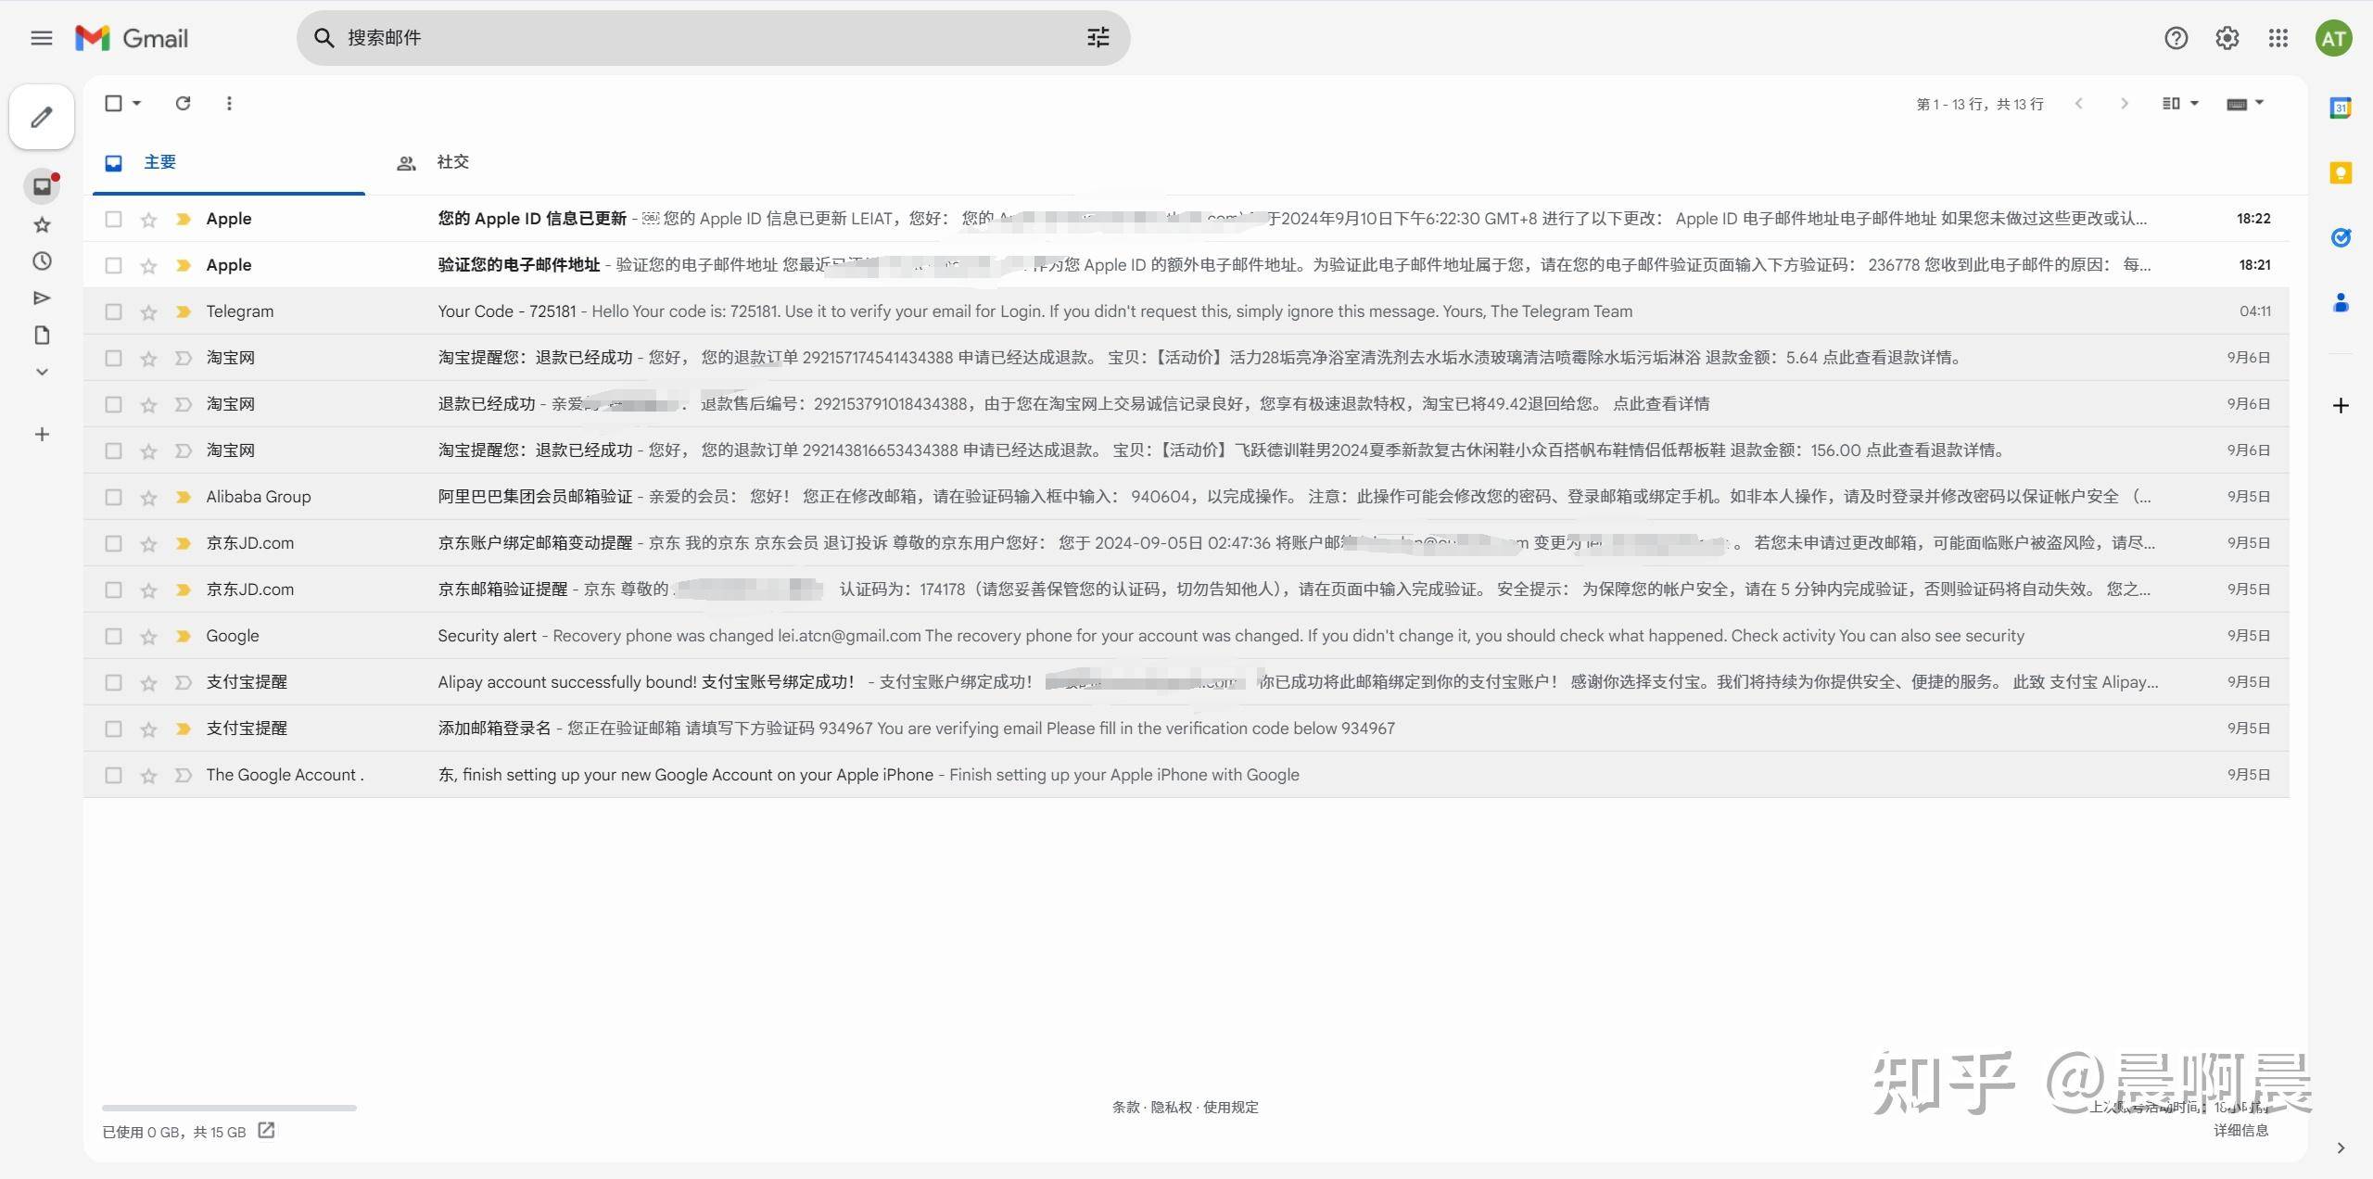Open Google Tasks side panel
Screen dimensions: 2373x1179
point(2341,237)
